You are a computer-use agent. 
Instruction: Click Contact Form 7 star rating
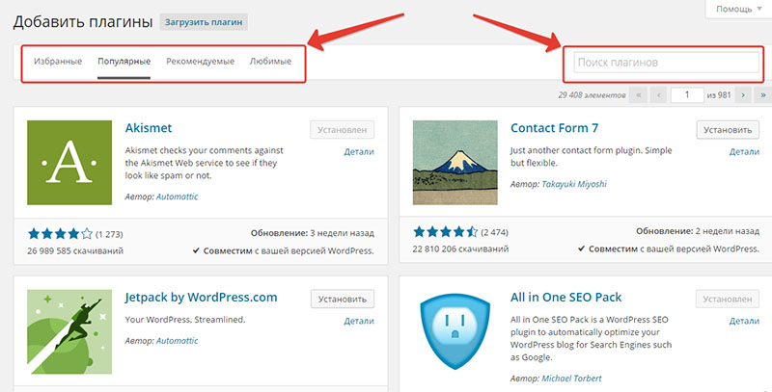tap(446, 232)
